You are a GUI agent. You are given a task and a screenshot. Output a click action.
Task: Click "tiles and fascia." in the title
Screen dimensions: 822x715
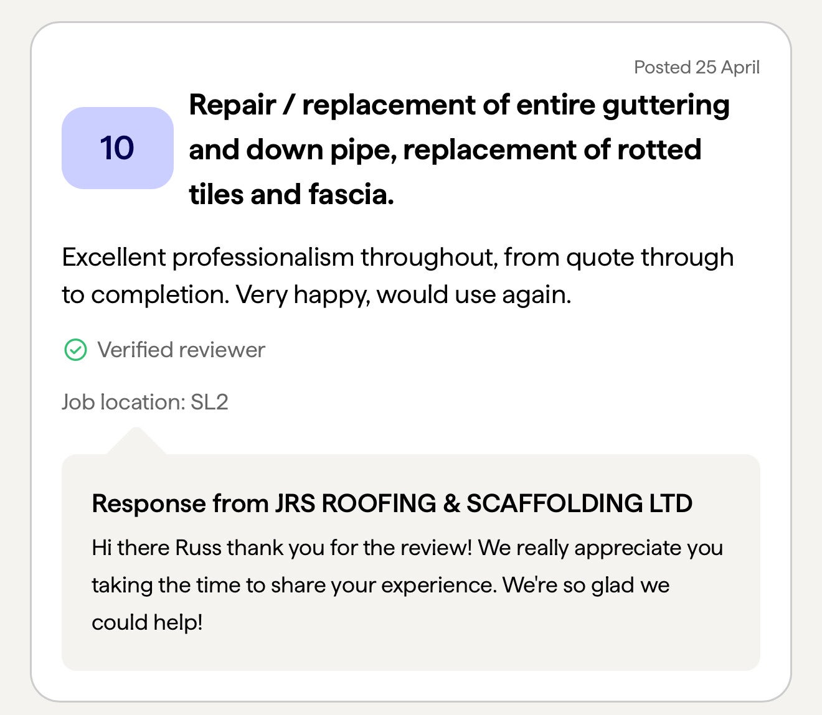pyautogui.click(x=291, y=195)
